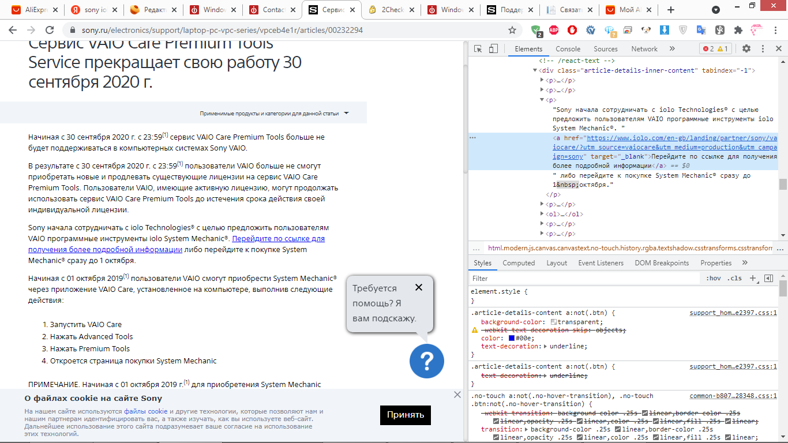This screenshot has width=788, height=443.
Task: Toggle the device toolbar icon in DevTools
Action: 493,49
